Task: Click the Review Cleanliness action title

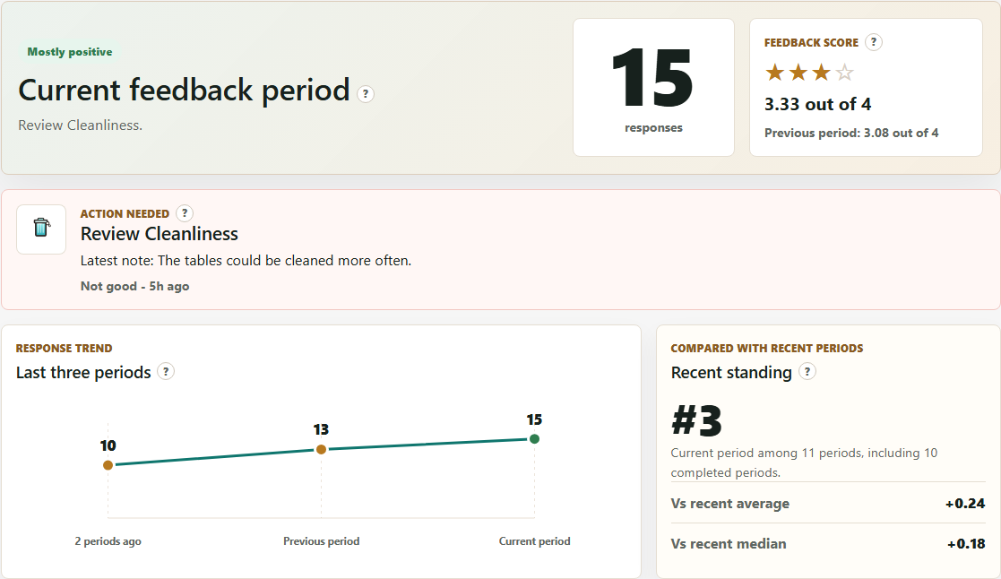Action: coord(159,234)
